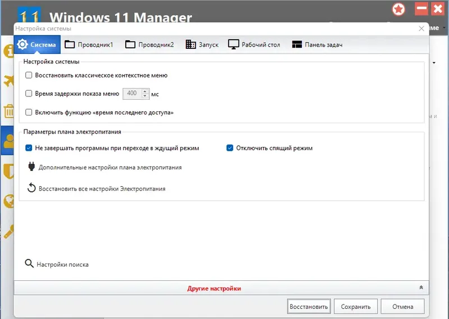
Task: Open the Рабочий стол tab
Action: tap(254, 45)
